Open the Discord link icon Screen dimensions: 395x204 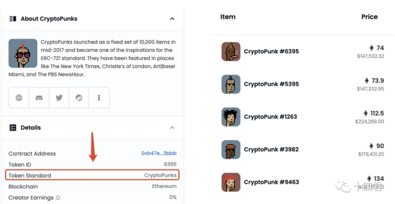point(39,98)
